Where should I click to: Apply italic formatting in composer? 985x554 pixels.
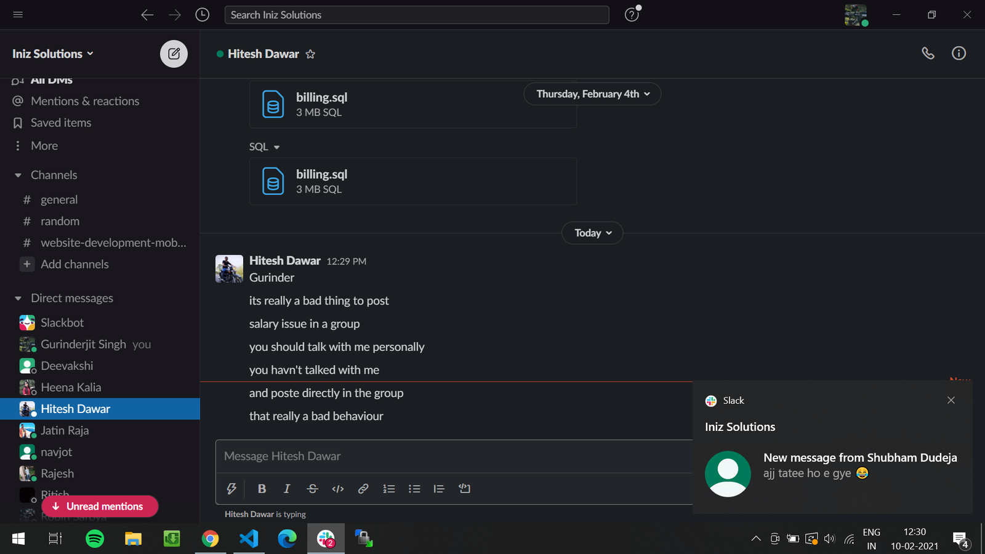(286, 489)
